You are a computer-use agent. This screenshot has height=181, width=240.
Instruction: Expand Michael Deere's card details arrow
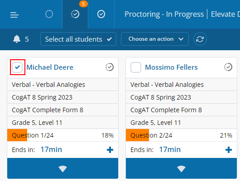coord(63,168)
